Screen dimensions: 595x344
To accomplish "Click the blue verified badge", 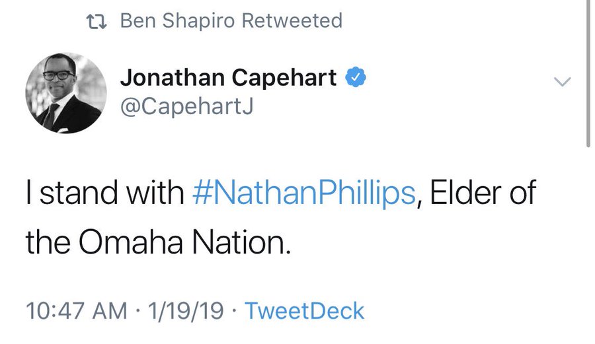I will pyautogui.click(x=356, y=77).
